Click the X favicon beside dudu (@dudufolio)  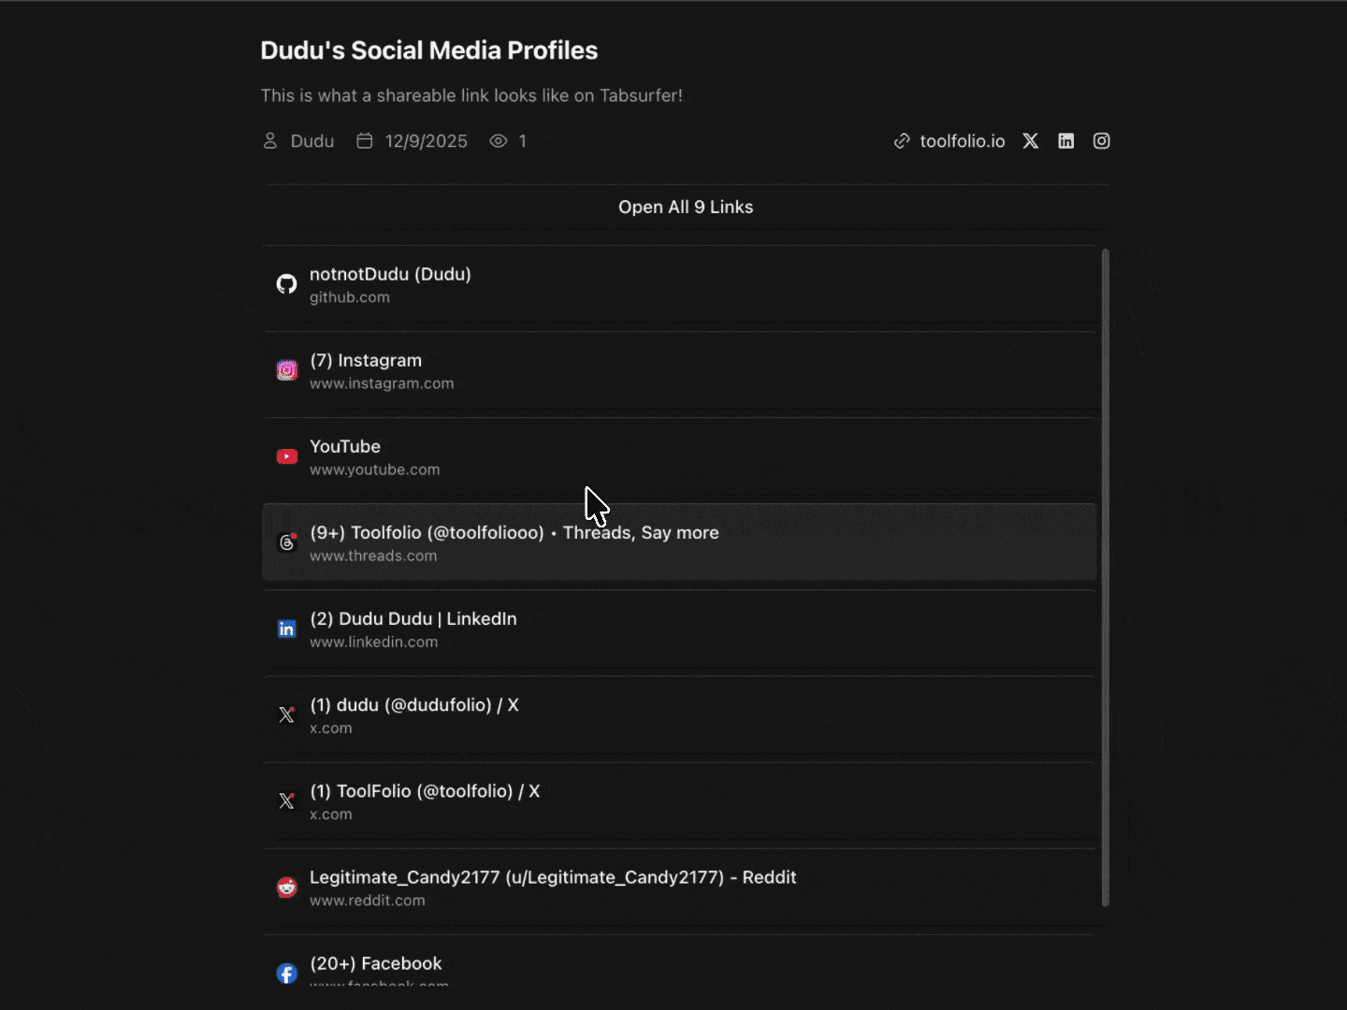point(286,714)
